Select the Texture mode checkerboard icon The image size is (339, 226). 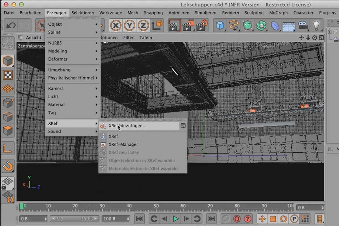click(x=8, y=75)
